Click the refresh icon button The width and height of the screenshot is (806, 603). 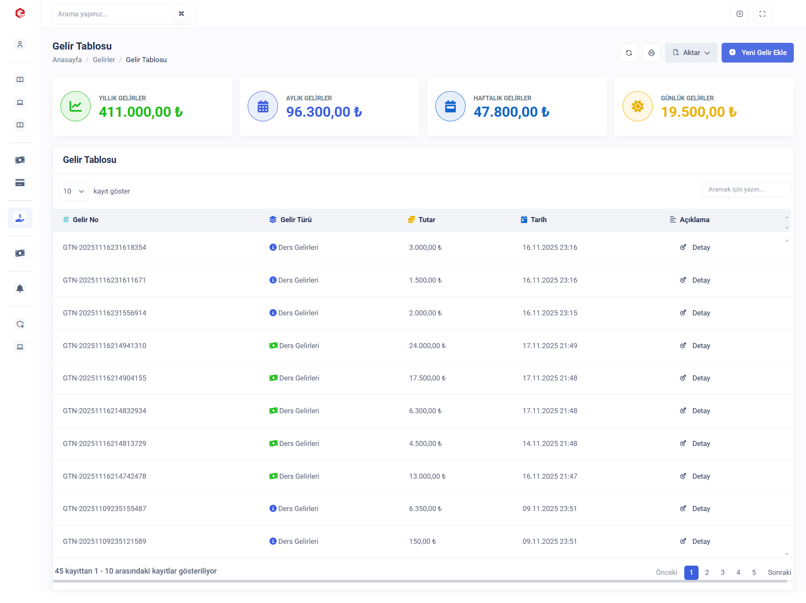628,53
